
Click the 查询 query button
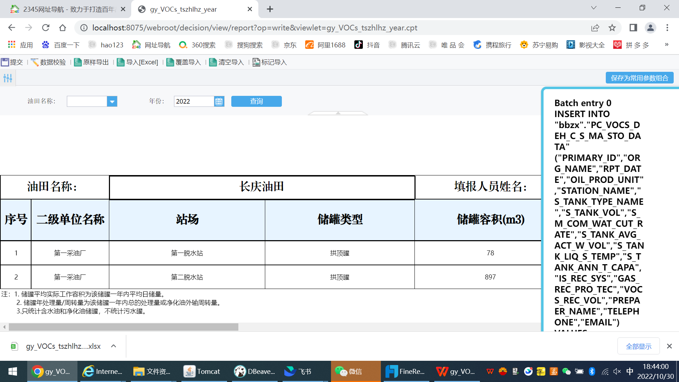(256, 102)
